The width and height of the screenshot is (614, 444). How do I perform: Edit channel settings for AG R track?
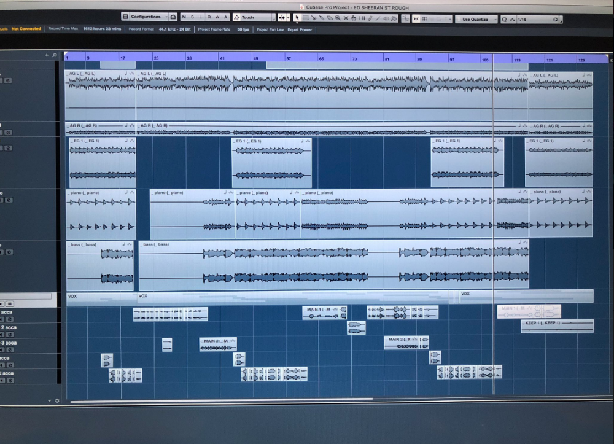(8, 132)
